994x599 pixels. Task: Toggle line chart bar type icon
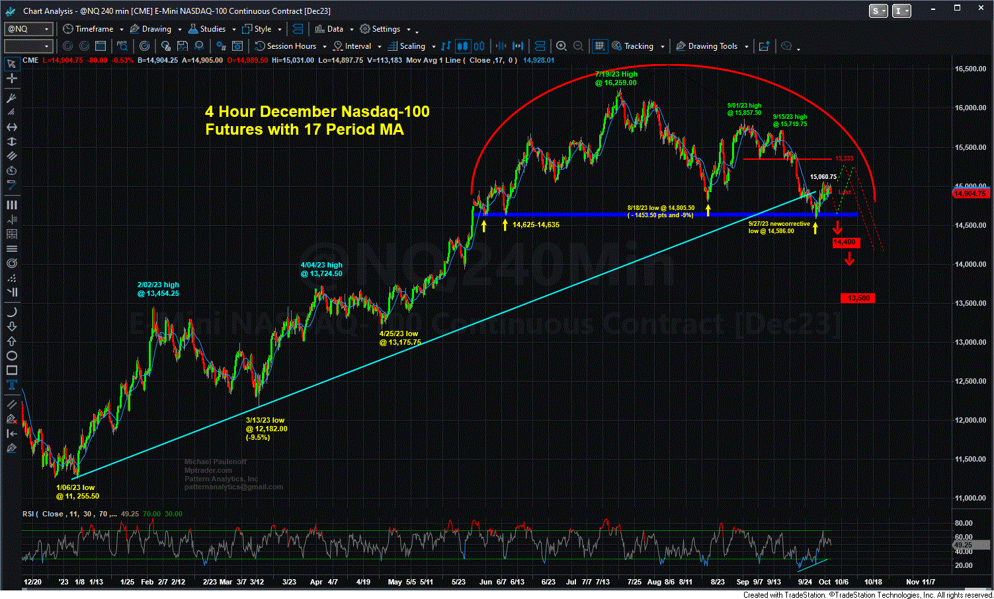click(446, 46)
